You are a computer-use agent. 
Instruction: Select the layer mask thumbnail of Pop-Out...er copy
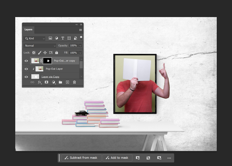(47, 61)
